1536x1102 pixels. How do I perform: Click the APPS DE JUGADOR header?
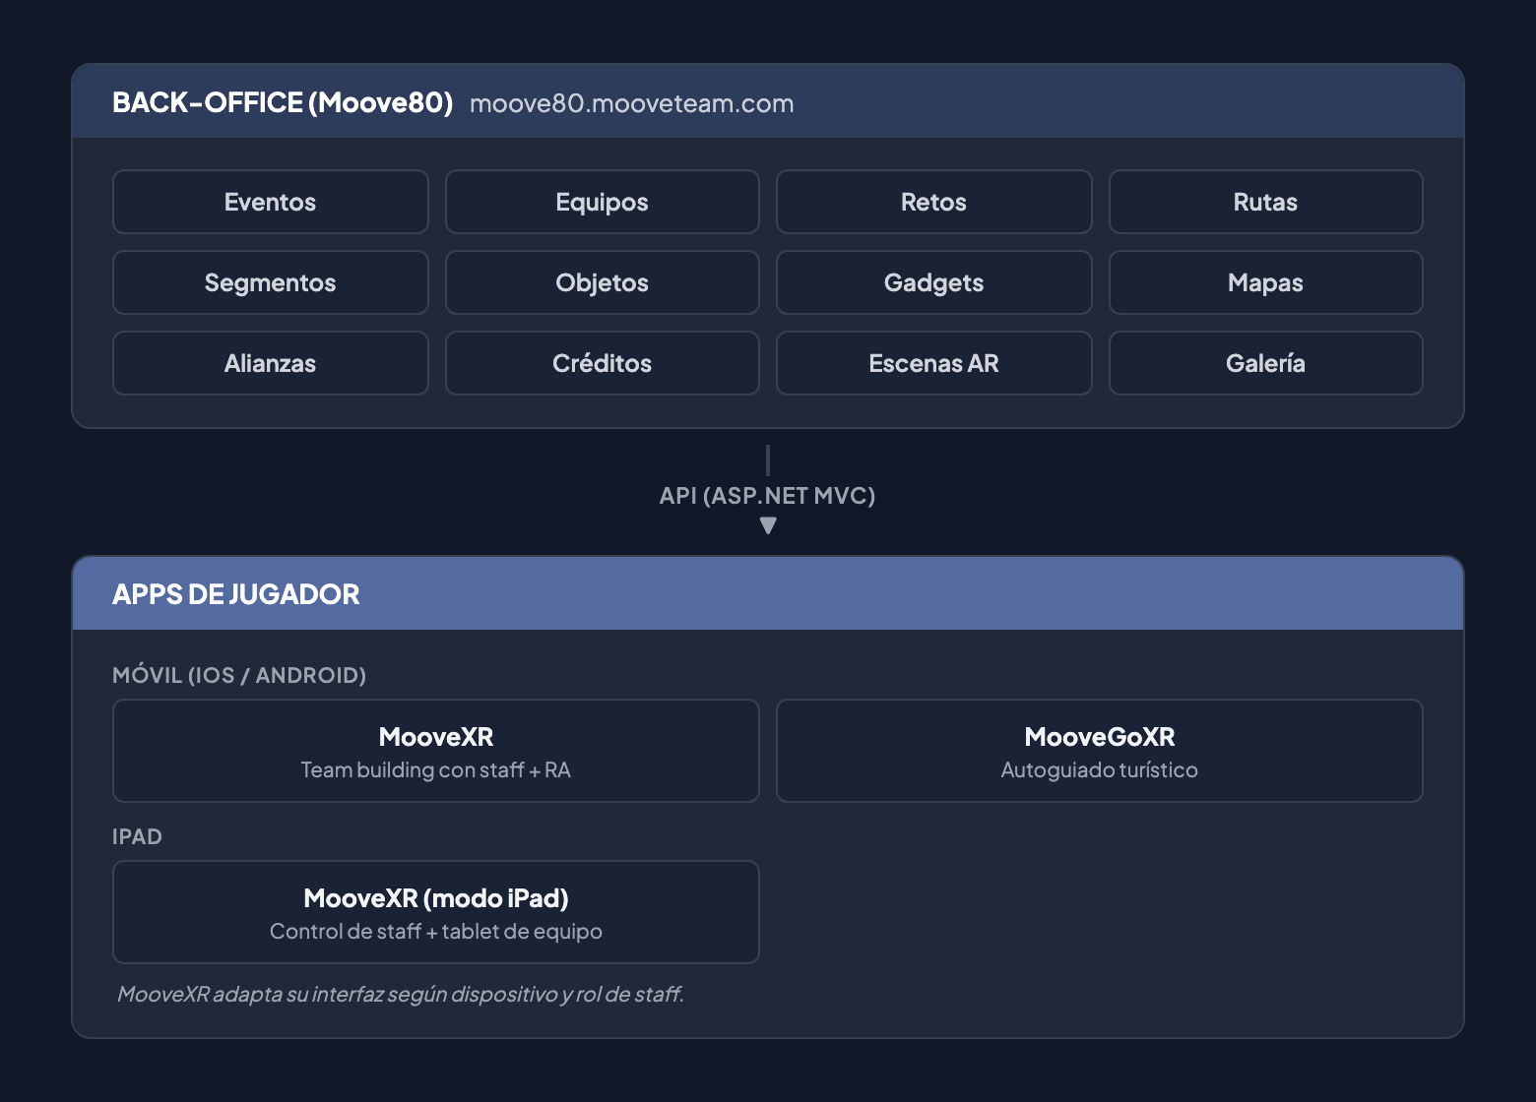point(236,594)
